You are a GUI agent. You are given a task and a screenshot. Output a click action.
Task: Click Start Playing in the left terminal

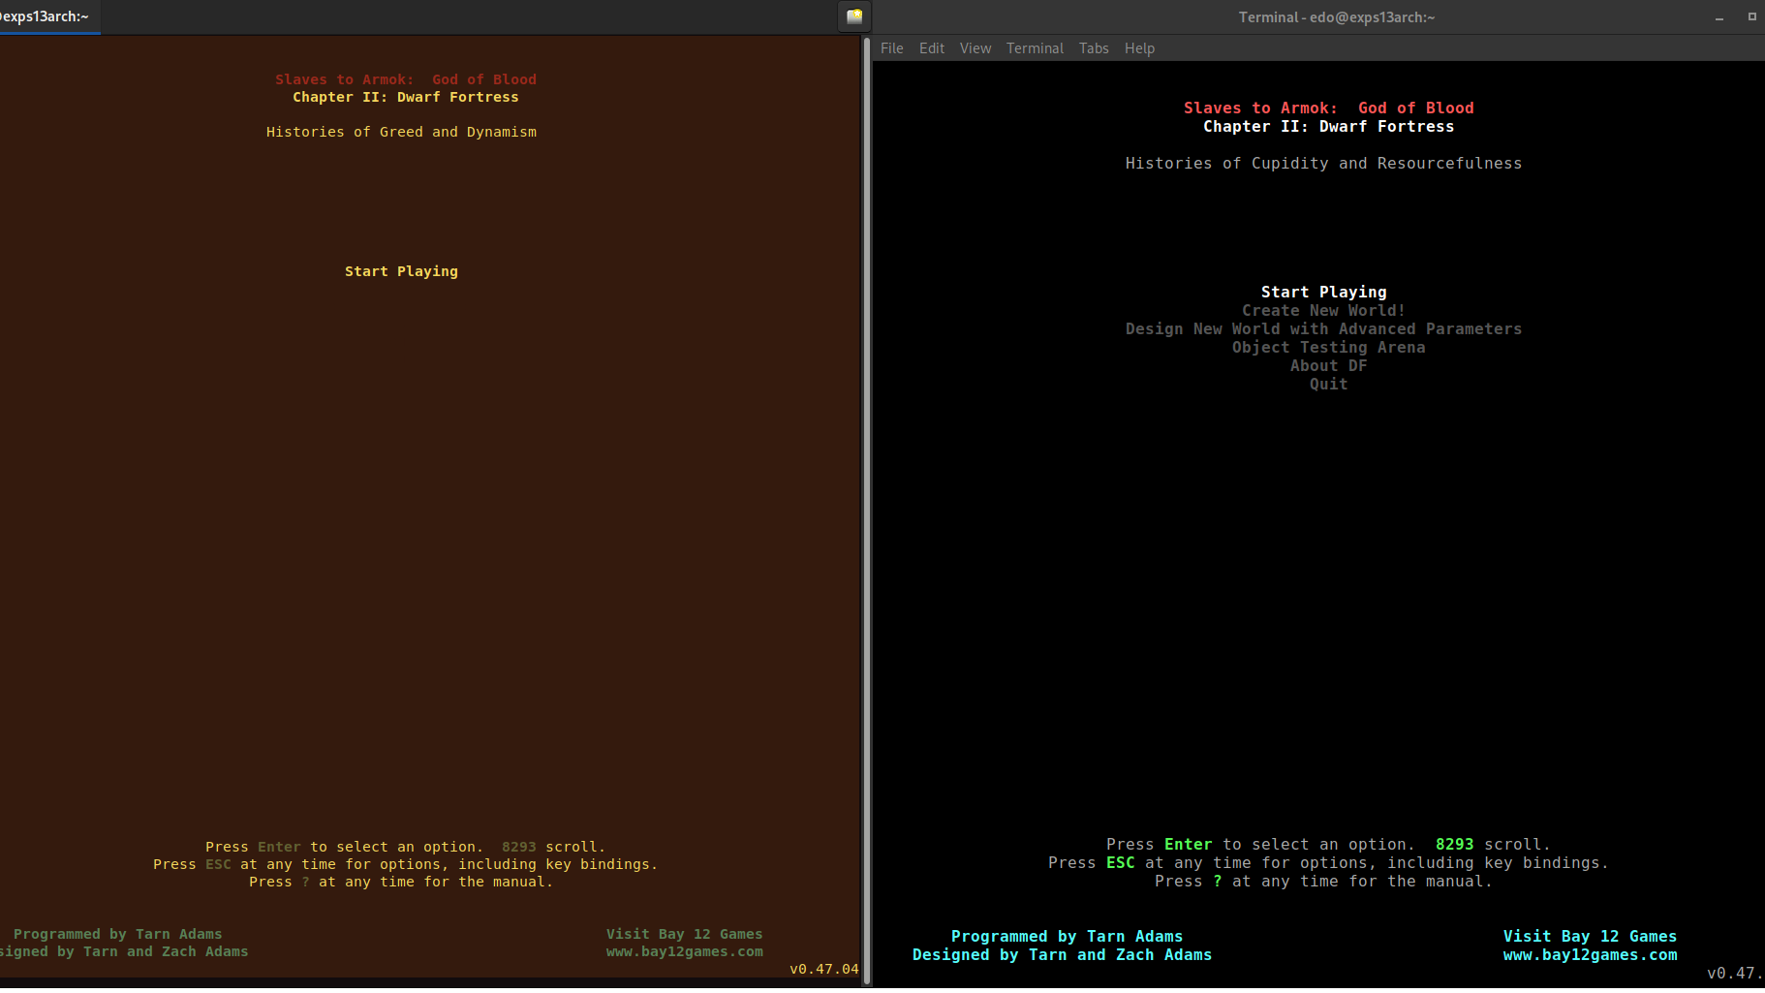click(x=401, y=271)
